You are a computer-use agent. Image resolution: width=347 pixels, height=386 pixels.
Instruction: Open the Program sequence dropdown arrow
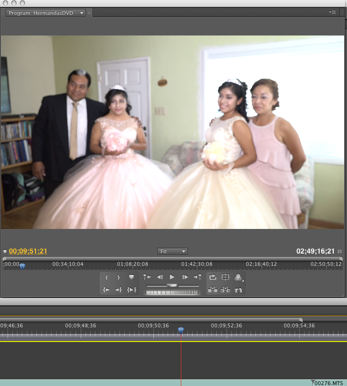click(82, 13)
